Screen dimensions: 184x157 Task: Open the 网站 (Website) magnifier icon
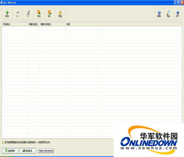click(168, 14)
